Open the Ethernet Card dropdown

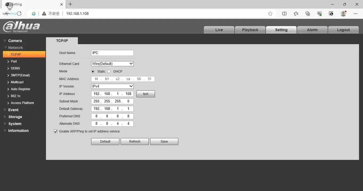[112, 64]
